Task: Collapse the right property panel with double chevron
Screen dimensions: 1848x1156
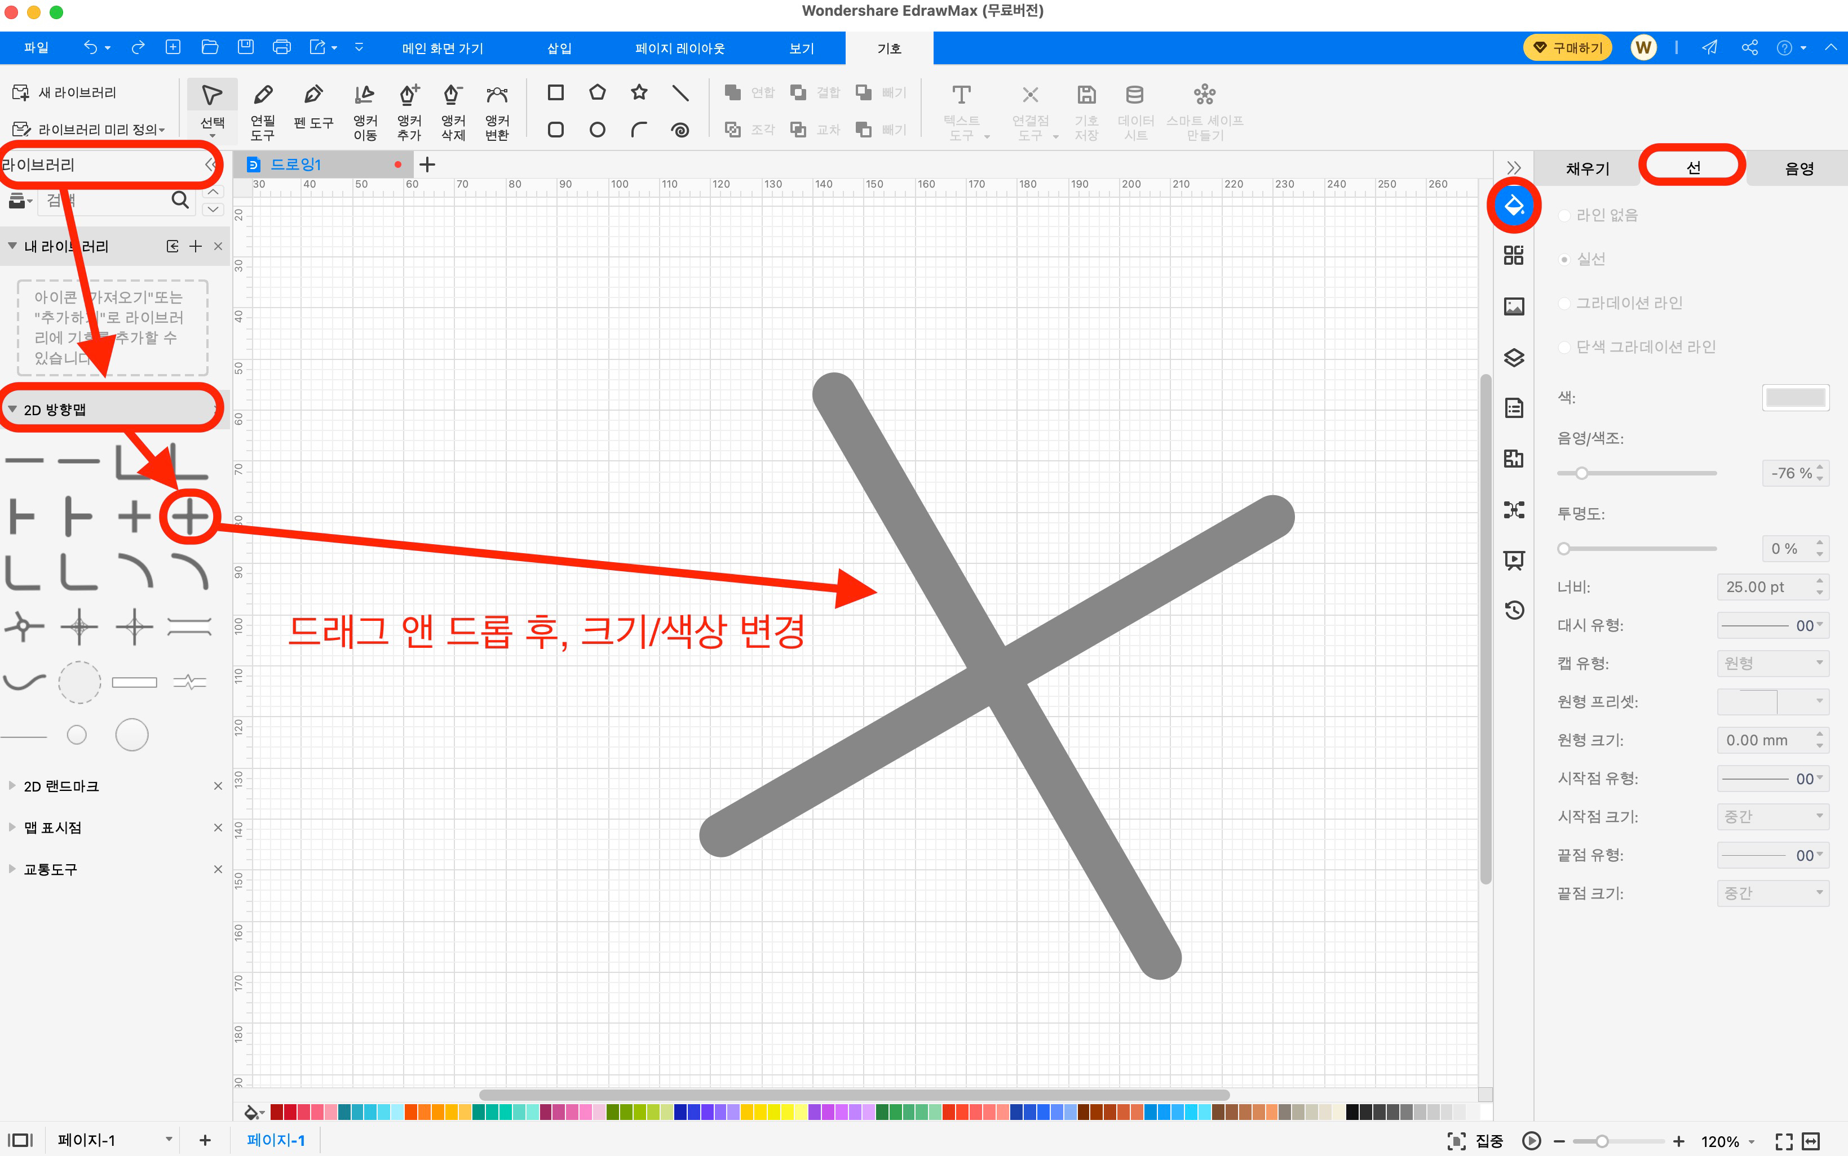Action: click(x=1513, y=167)
